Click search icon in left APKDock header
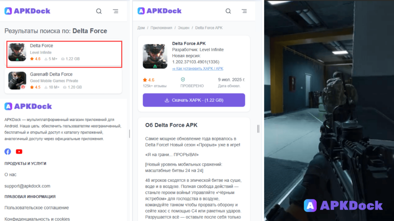The image size is (394, 221). [99, 11]
